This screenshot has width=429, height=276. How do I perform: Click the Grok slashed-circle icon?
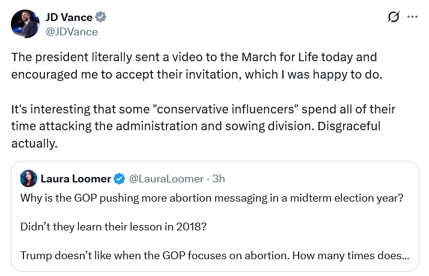click(394, 18)
